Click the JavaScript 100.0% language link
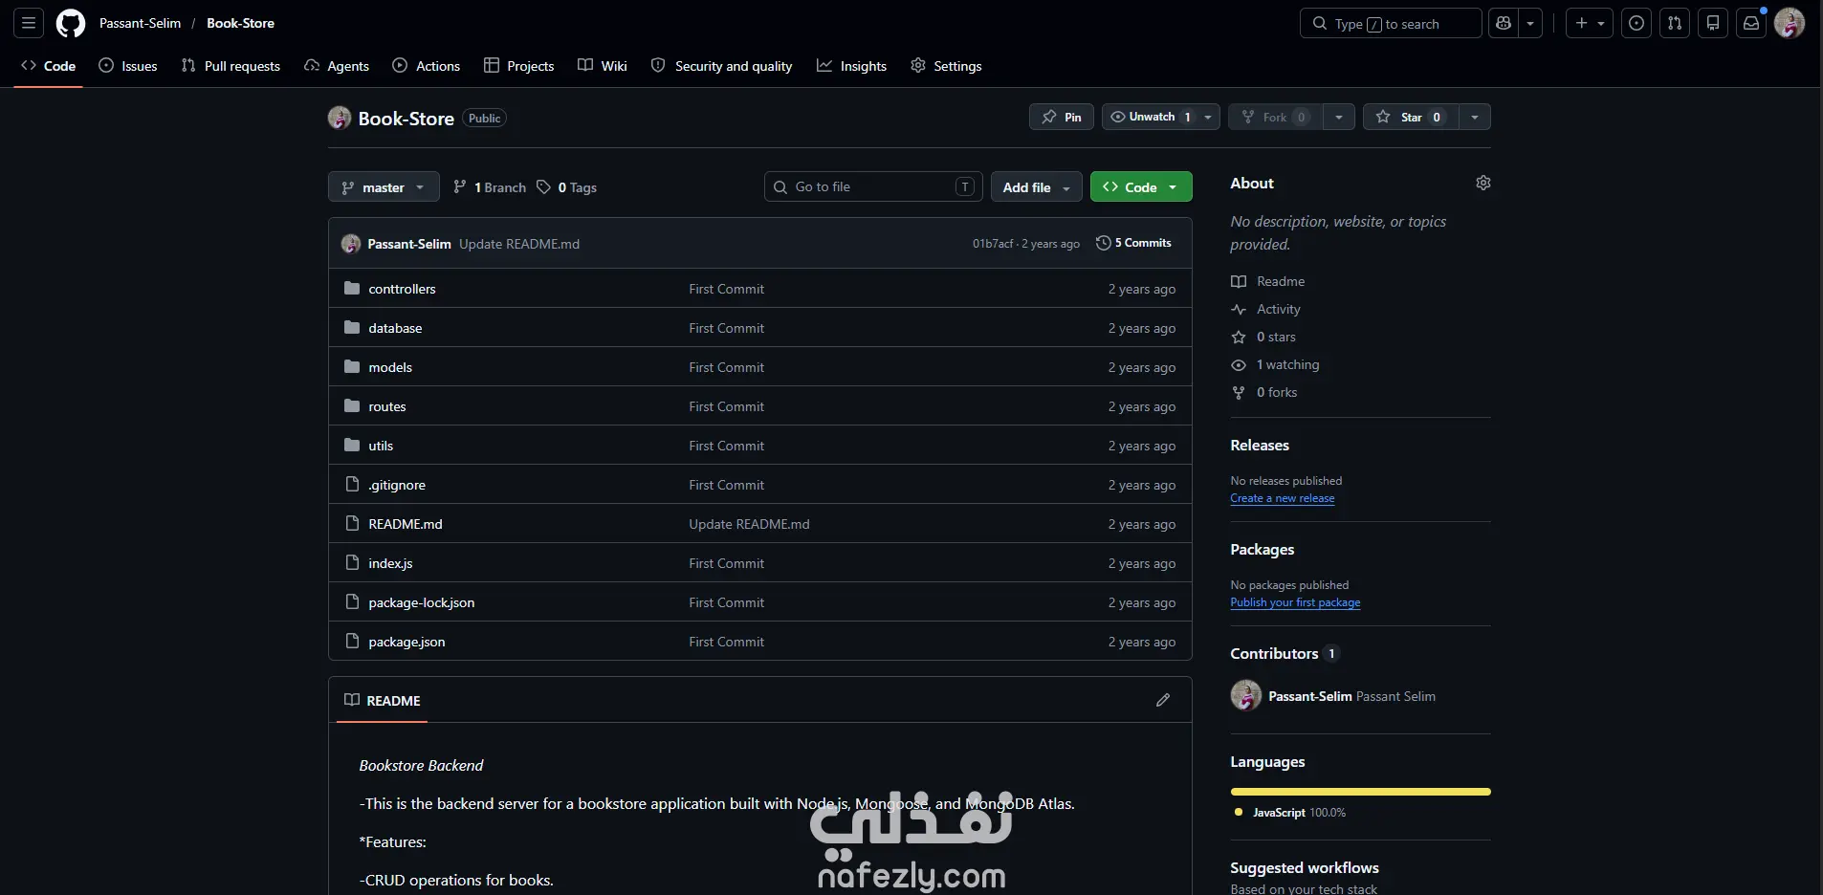The width and height of the screenshot is (1823, 895). (1289, 813)
